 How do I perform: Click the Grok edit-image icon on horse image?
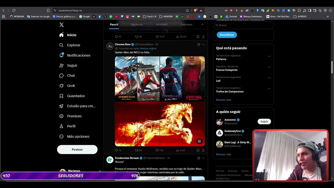coord(199,141)
